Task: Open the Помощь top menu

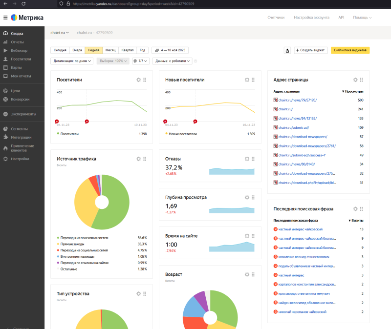Action: tap(362, 18)
